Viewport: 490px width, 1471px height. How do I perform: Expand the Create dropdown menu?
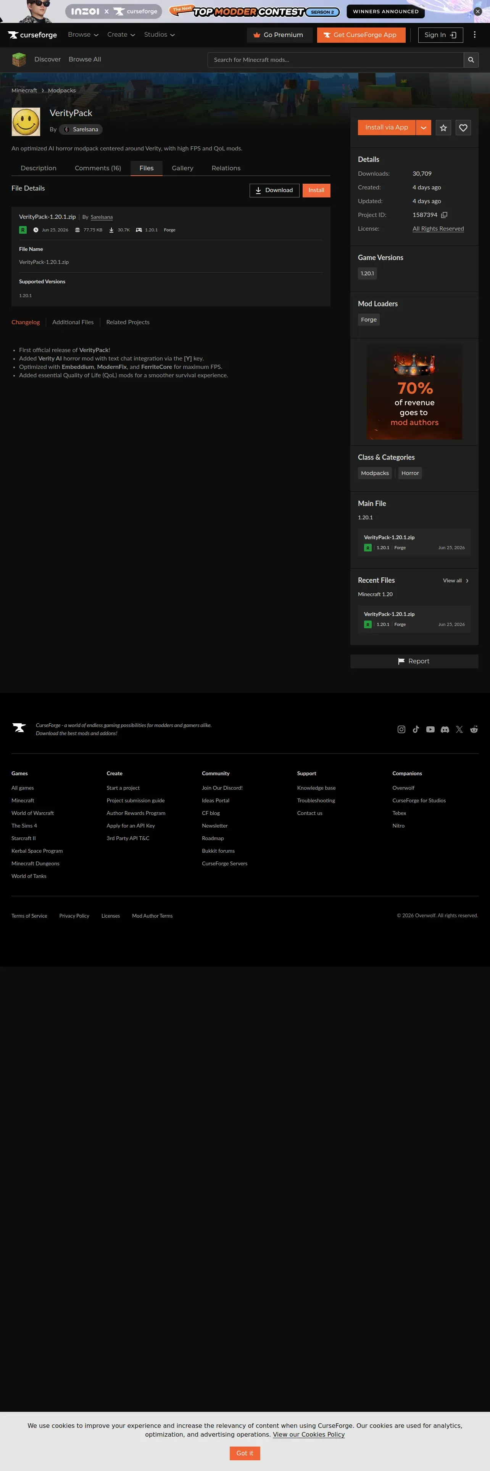(121, 35)
